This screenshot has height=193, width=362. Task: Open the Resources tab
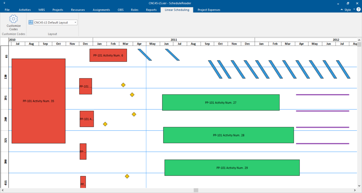click(x=78, y=10)
